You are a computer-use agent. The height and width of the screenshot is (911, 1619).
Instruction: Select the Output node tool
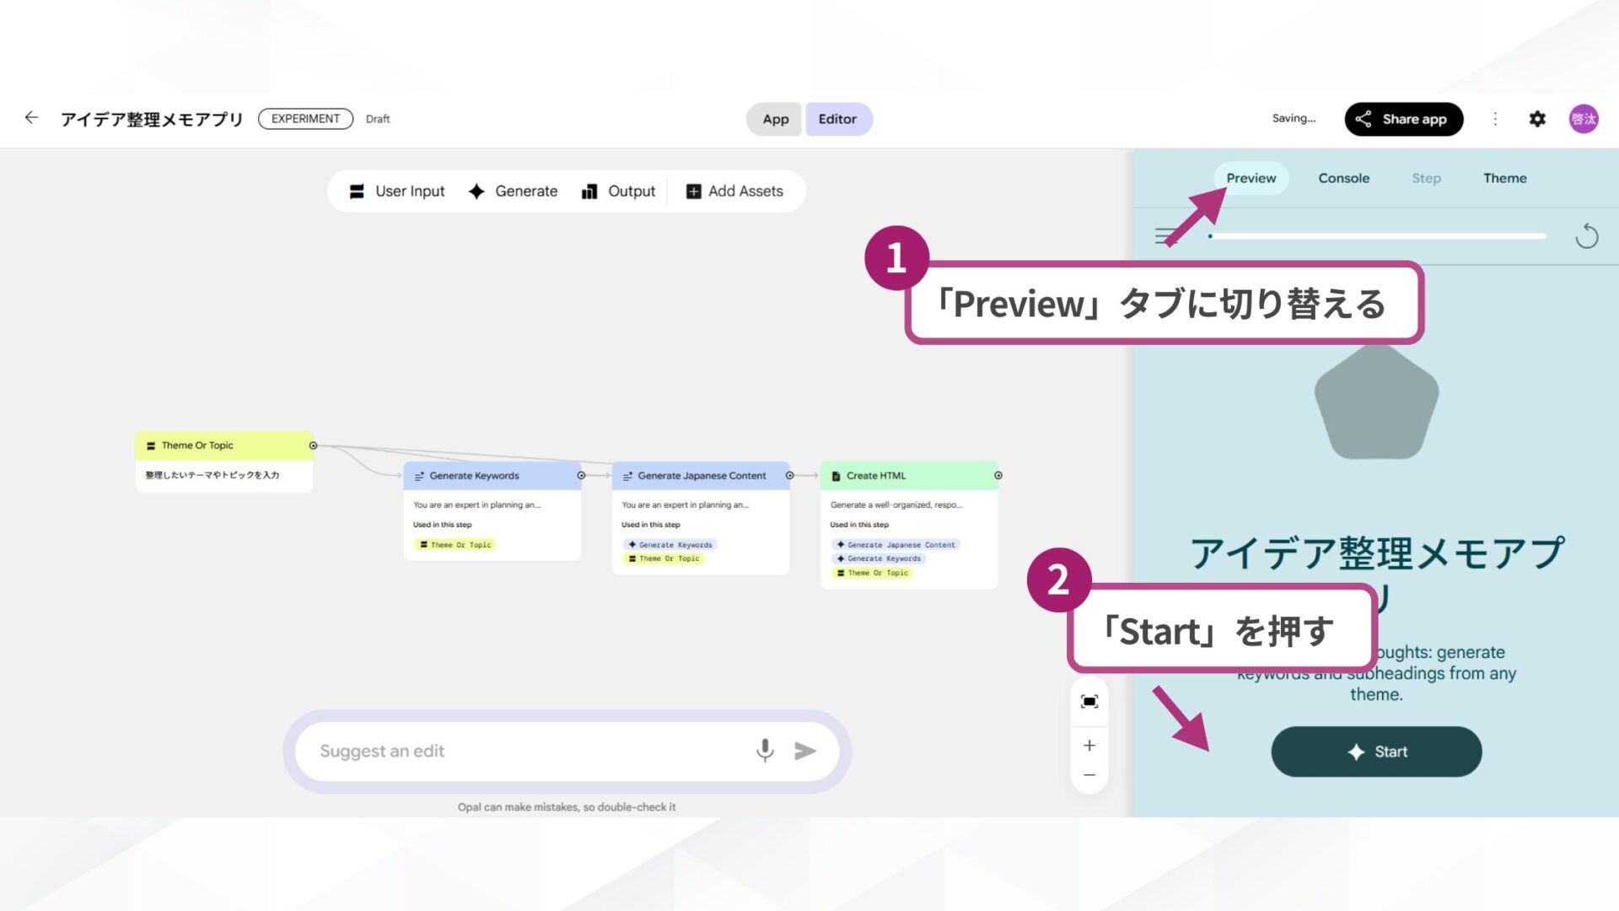click(x=619, y=191)
